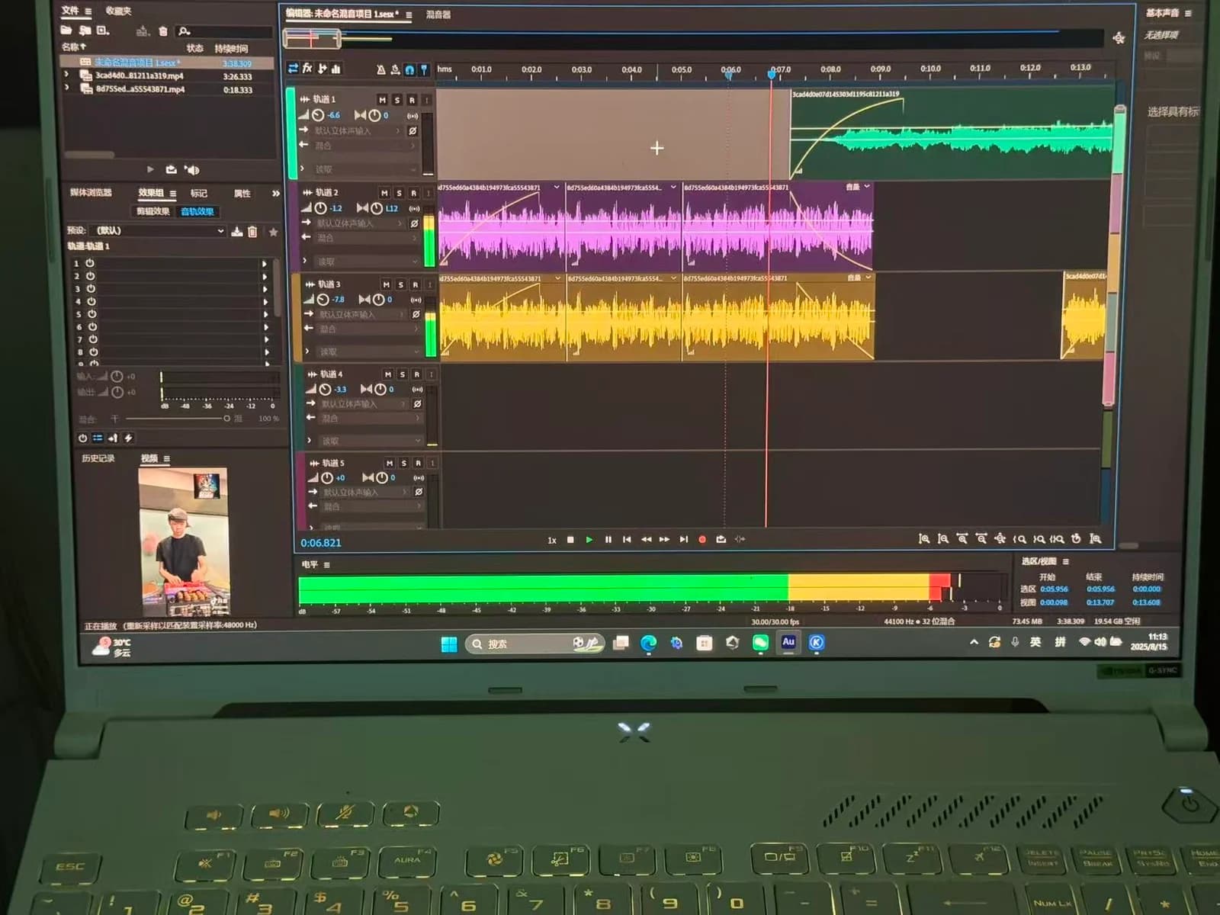Click the transport Fast Forward icon
This screenshot has height=915, width=1220.
664,540
